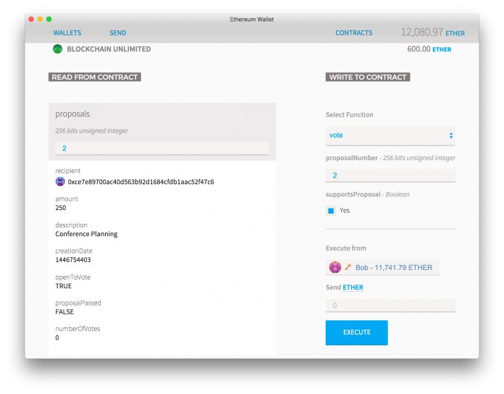
Task: Click the amount value 250
Action: [x=60, y=208]
